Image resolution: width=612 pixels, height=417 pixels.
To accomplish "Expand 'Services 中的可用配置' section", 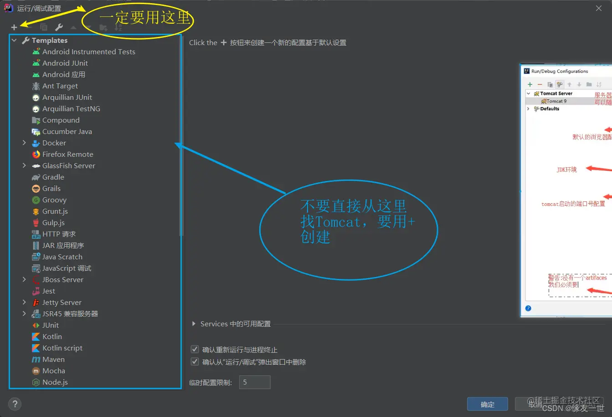I will click(193, 324).
